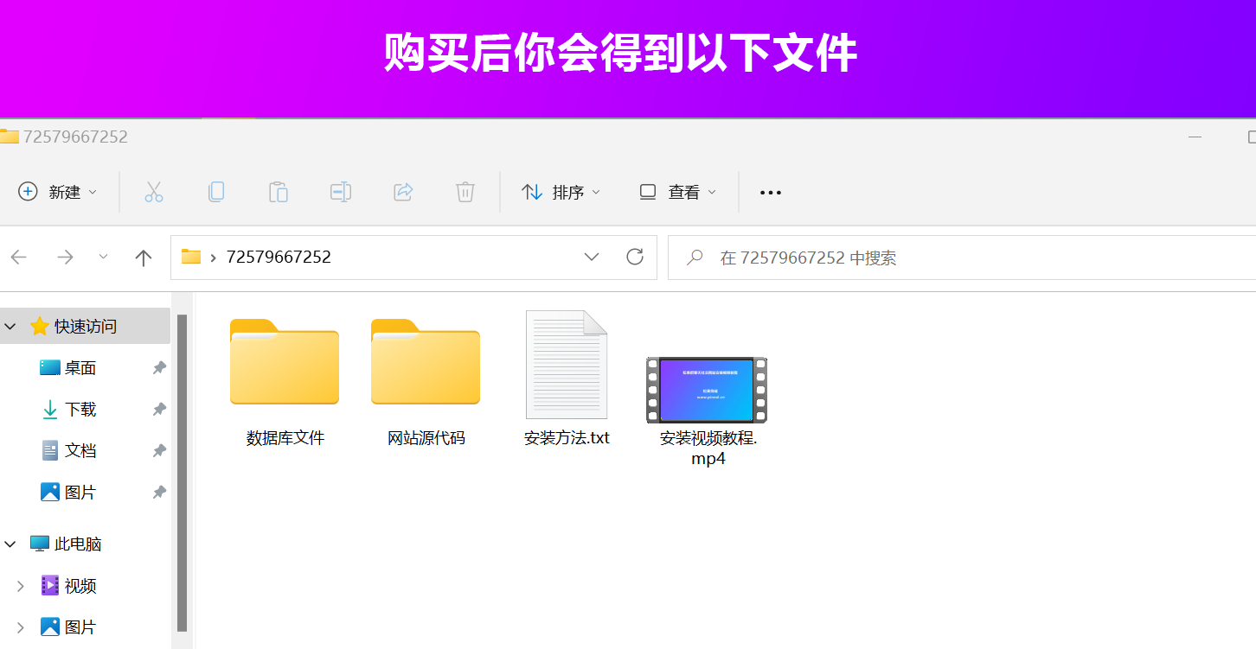
Task: Select the 网站源代码 folder
Action: coord(426,361)
